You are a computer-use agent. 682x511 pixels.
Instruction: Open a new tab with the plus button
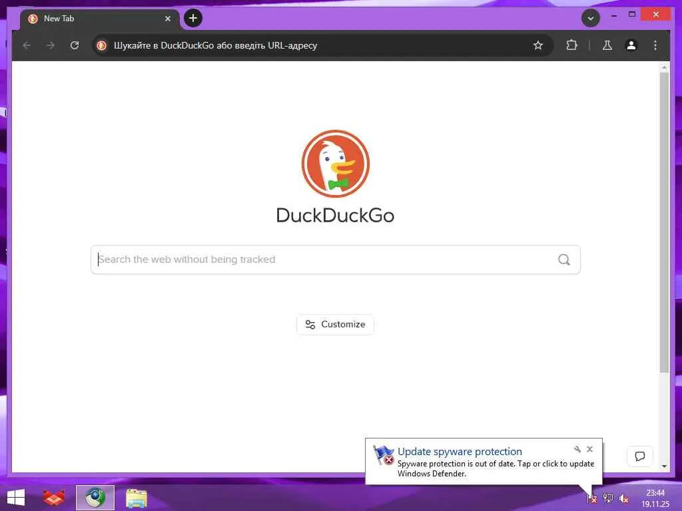(193, 18)
